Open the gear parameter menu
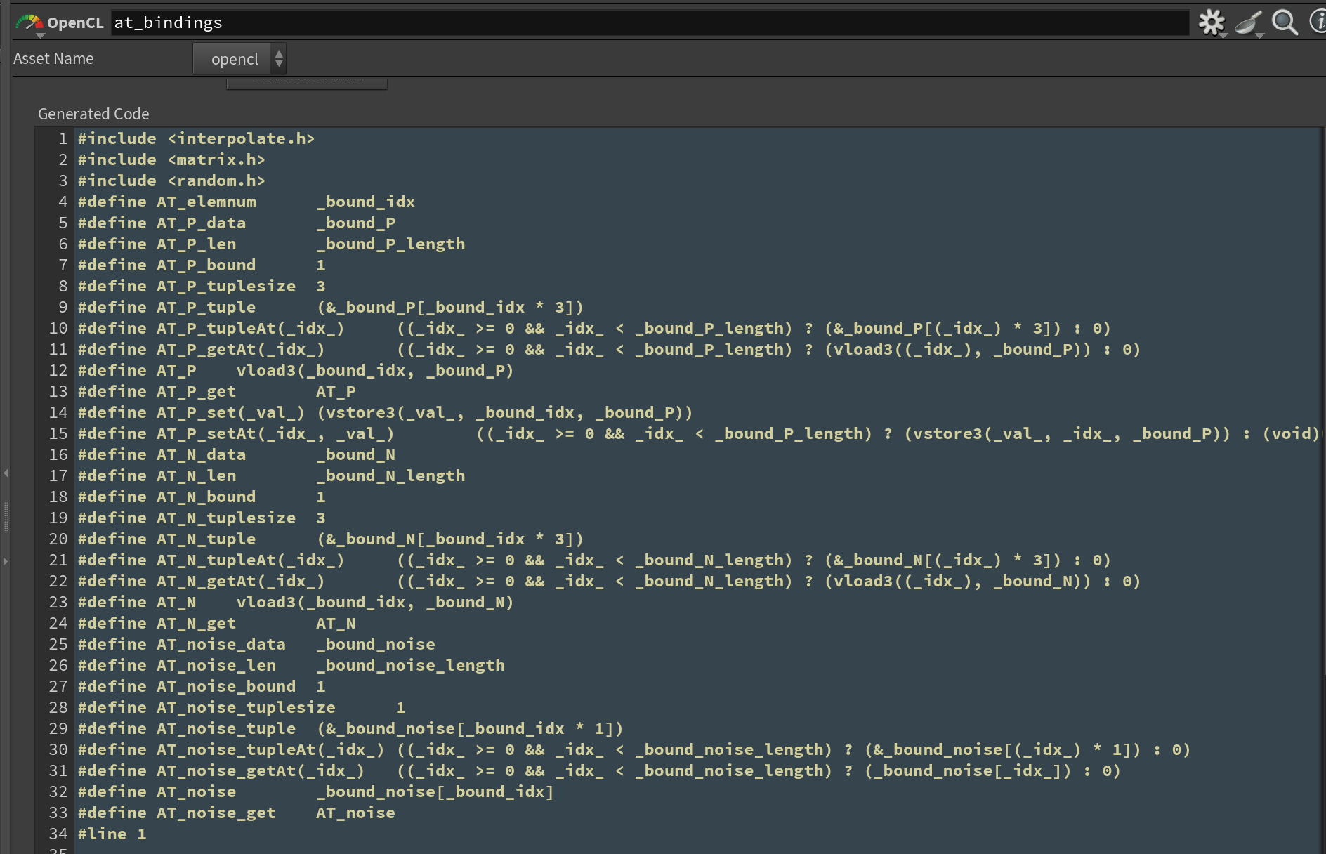1326x854 pixels. click(x=1212, y=22)
